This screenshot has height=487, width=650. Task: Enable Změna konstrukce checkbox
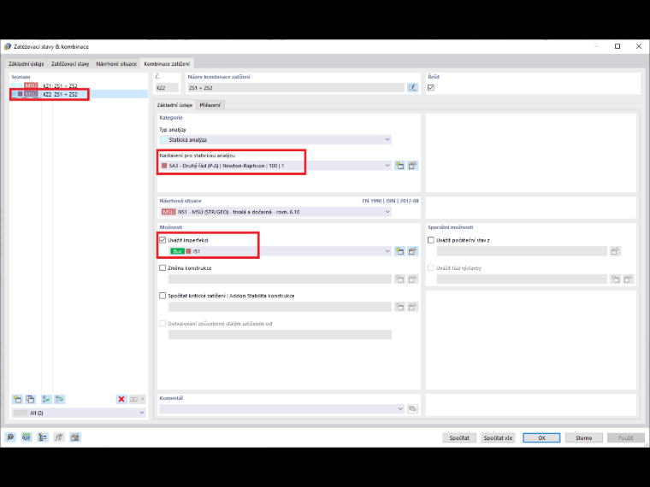click(x=162, y=268)
